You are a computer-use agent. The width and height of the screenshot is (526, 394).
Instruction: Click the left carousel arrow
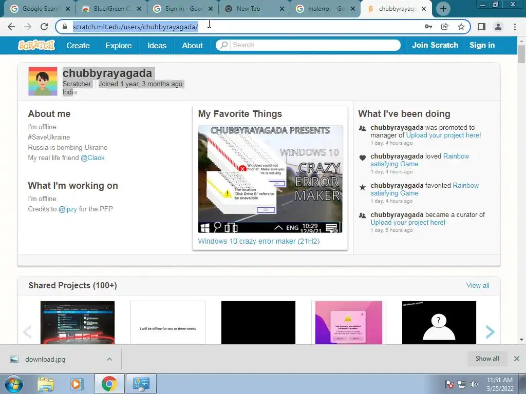28,332
